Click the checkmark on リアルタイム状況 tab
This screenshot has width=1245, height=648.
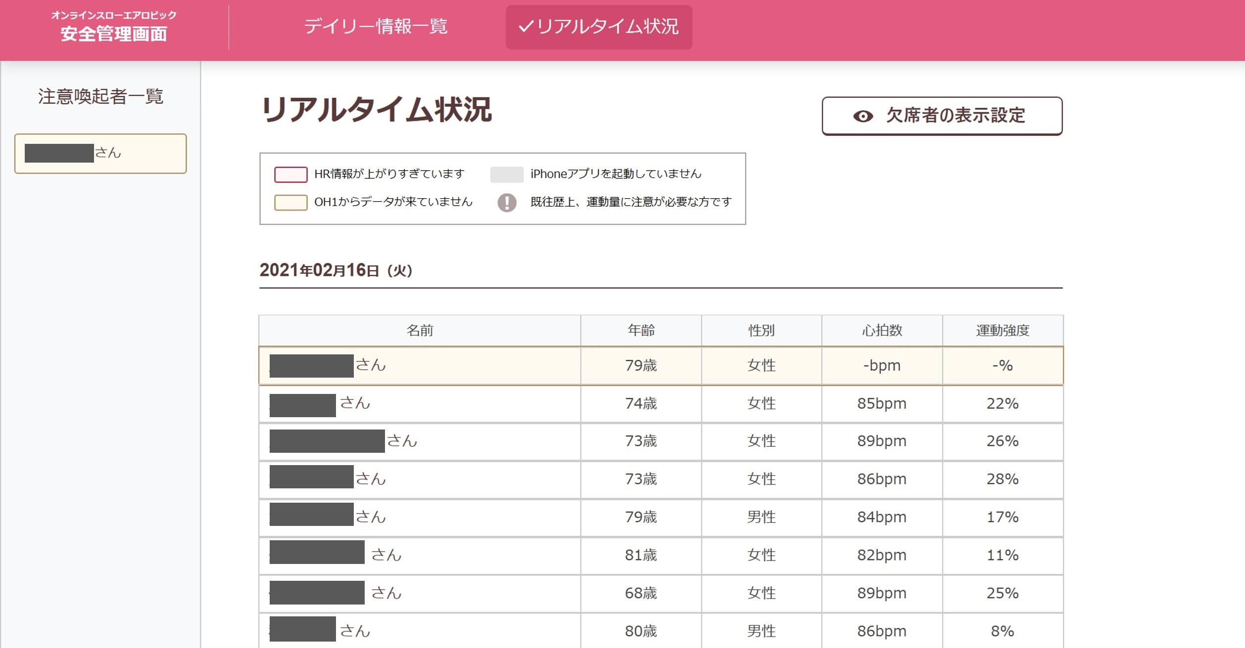(x=525, y=26)
